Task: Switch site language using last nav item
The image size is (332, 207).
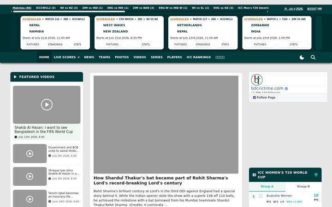Action: 220,57
